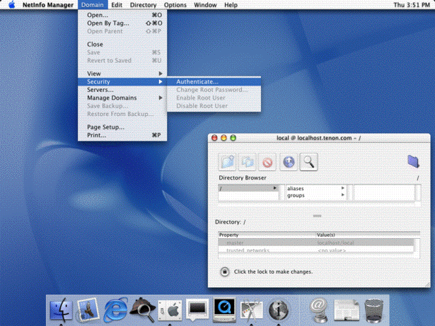Click the folder icon in NetInfo window
The width and height of the screenshot is (435, 326).
tap(413, 161)
